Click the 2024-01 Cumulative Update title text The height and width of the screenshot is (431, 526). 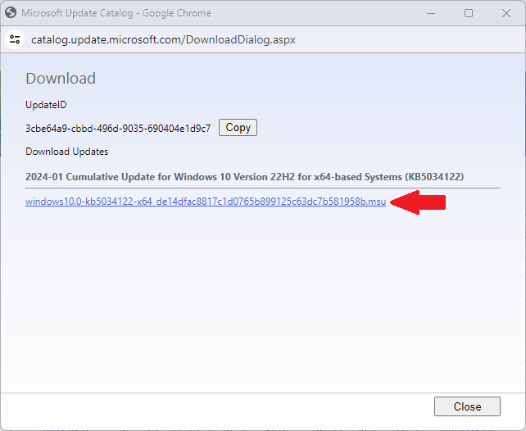(205, 177)
